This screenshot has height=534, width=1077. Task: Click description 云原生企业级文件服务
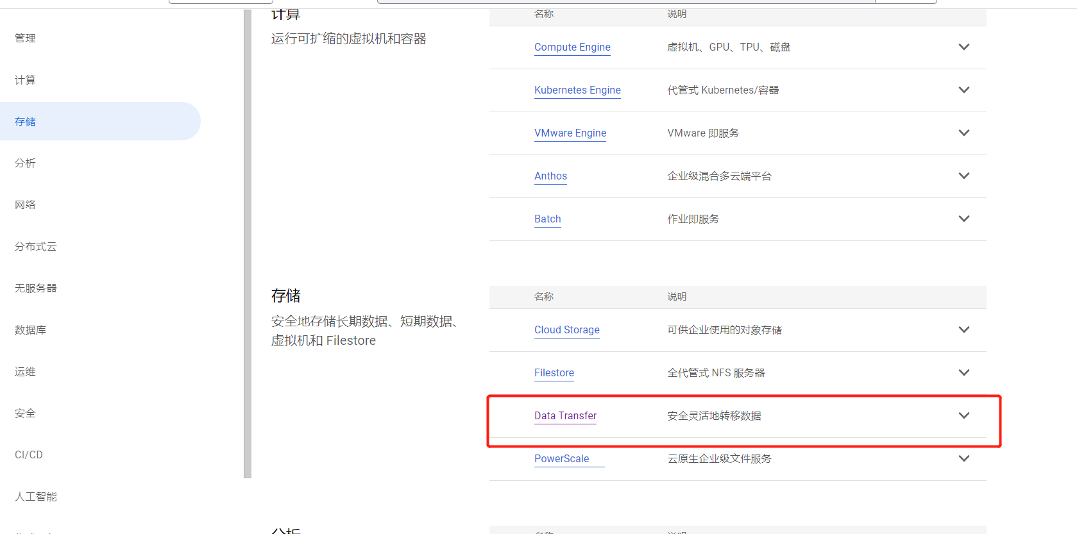(719, 458)
